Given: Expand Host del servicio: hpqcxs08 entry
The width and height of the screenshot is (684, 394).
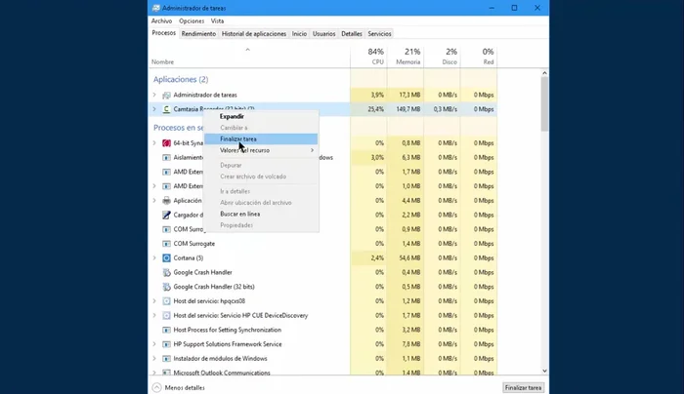Looking at the screenshot, I should (x=154, y=301).
